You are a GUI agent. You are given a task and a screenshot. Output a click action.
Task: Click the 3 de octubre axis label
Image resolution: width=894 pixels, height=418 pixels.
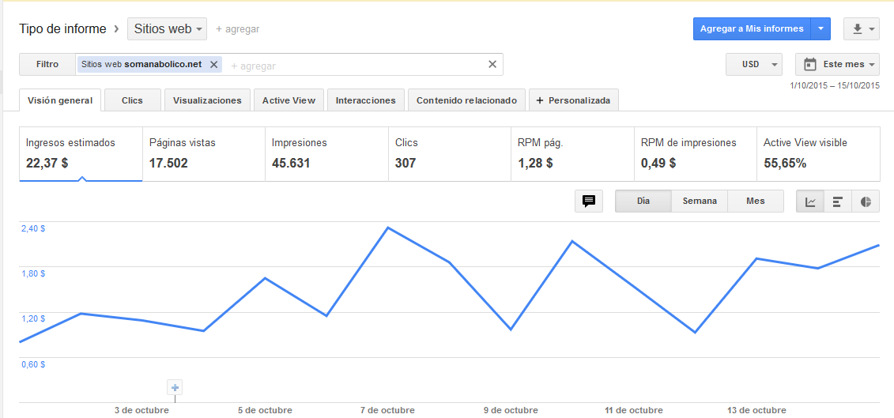(x=141, y=410)
